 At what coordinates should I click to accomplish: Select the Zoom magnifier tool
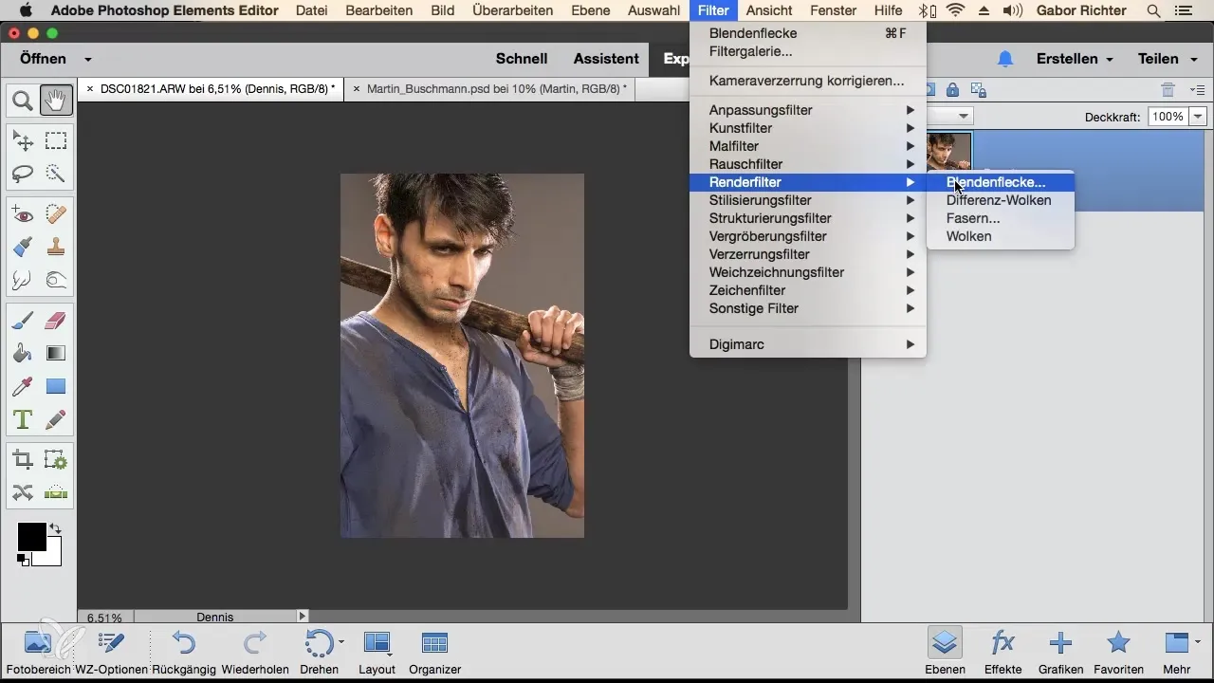tap(23, 100)
